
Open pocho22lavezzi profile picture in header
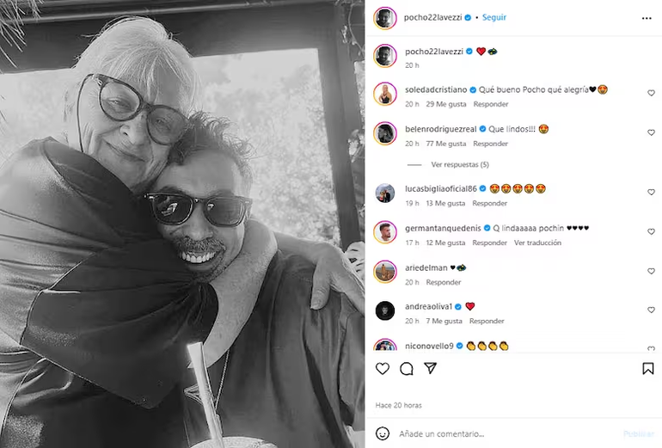[384, 18]
